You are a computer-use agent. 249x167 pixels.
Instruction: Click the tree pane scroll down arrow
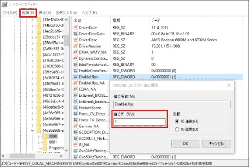pos(66,150)
